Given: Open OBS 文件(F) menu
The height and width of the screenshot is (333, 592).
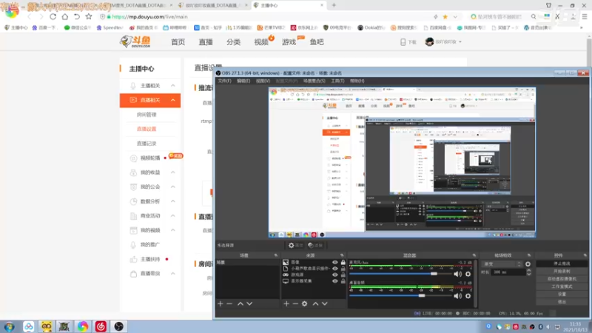Looking at the screenshot, I should click(224, 81).
